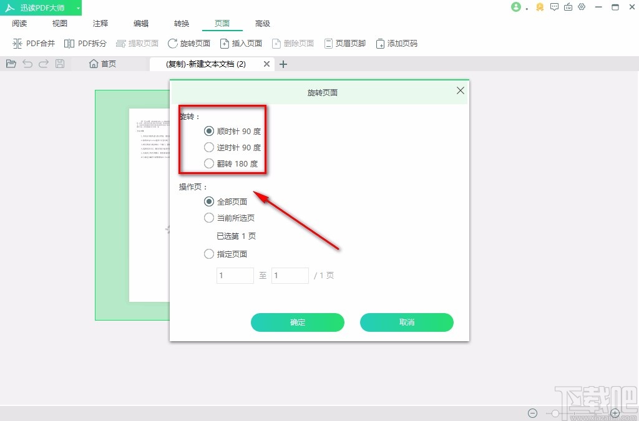
Task: Select 指定页面 as operation pages
Action: [209, 254]
